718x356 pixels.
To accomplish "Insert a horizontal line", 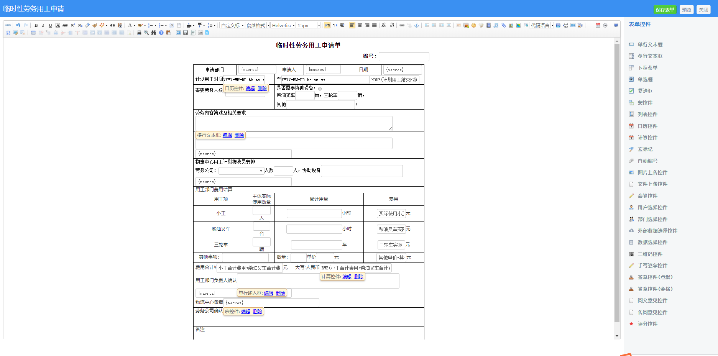I will tap(590, 25).
